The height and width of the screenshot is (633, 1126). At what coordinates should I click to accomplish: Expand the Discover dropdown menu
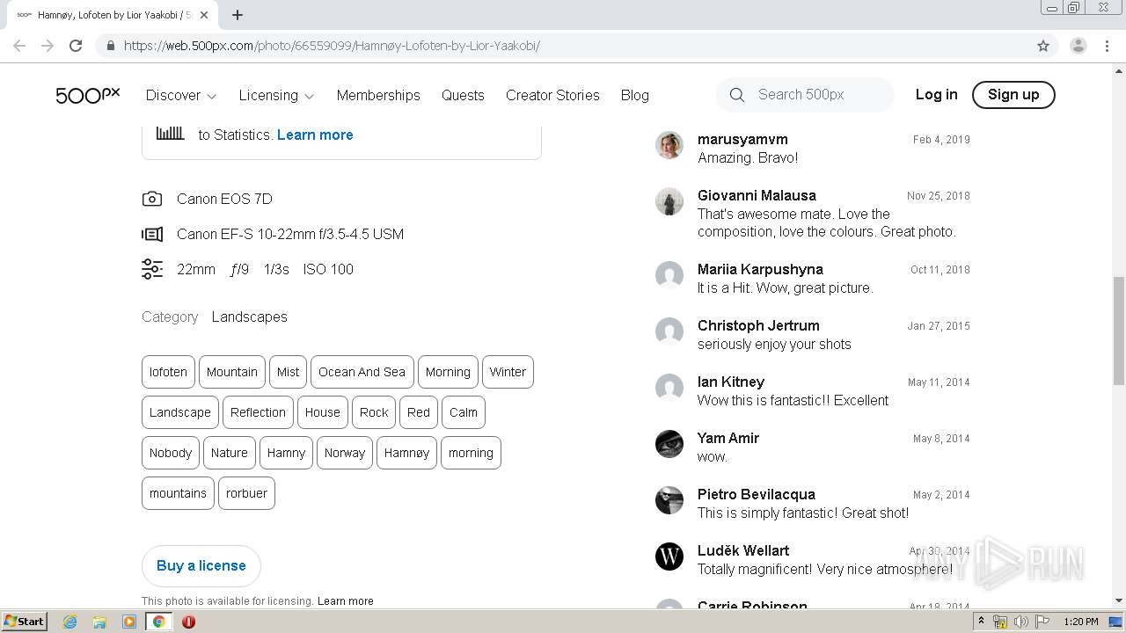[x=181, y=95]
